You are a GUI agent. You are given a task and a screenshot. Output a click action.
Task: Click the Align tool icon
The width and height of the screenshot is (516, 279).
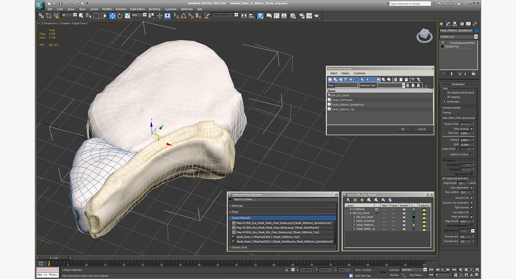(x=251, y=16)
